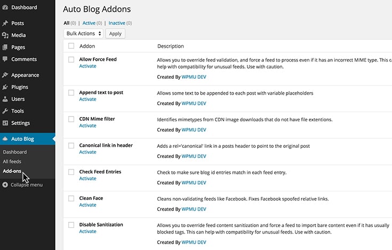The height and width of the screenshot is (250, 392).
Task: Open WPMU DEV link for Clean Face
Action: coord(194,209)
